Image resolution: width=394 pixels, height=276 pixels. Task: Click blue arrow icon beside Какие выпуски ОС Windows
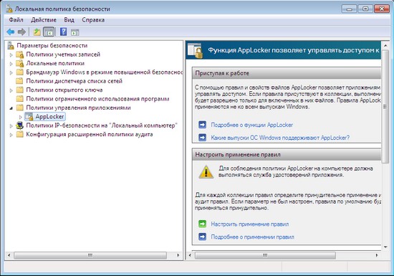(202, 138)
